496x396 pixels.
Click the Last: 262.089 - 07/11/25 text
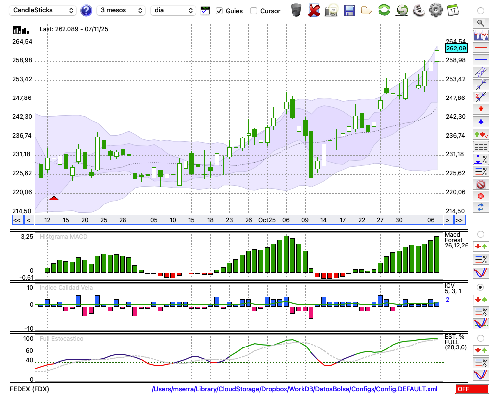pos(74,29)
